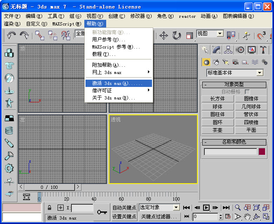Open the 修改器 menu
The height and width of the screenshot is (224, 274).
click(141, 16)
